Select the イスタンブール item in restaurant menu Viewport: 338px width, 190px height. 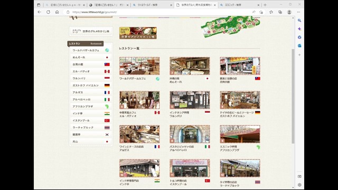pos(91,120)
